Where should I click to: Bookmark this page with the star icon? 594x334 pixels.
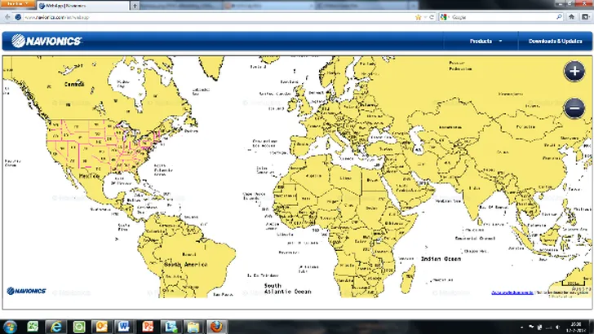[x=419, y=16]
